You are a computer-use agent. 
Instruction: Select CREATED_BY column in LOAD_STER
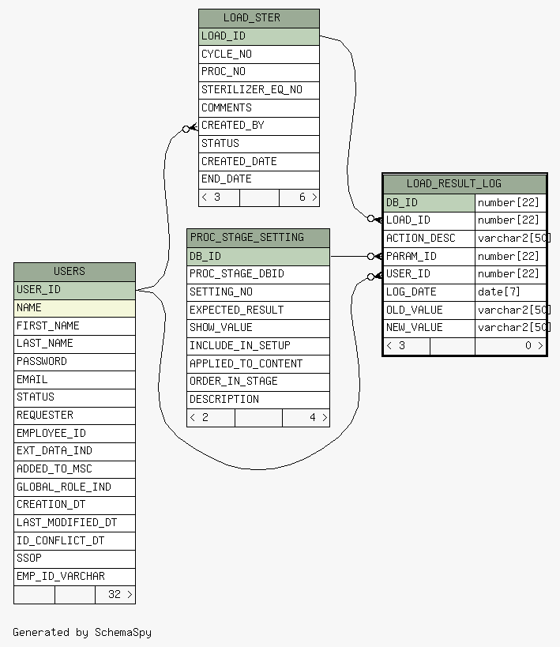[x=259, y=126]
